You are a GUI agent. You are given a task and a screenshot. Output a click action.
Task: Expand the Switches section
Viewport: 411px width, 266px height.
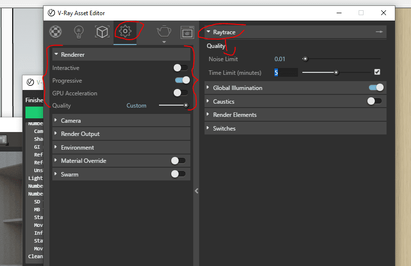click(296, 129)
